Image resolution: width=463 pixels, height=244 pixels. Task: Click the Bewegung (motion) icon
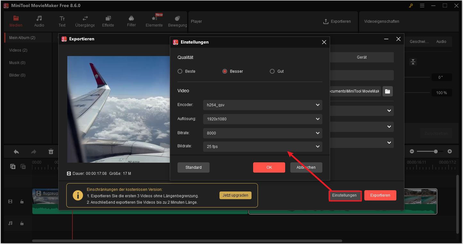pos(177,21)
